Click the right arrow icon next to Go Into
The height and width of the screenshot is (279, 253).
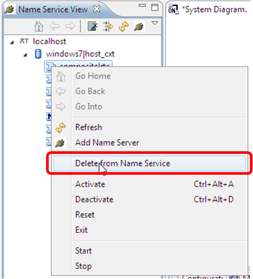pyautogui.click(x=61, y=106)
